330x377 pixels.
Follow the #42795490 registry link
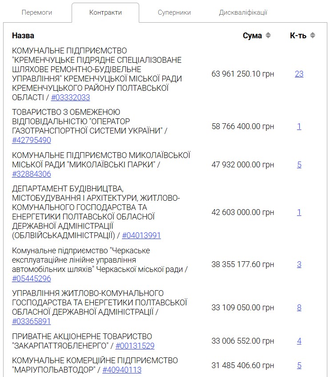coord(32,140)
